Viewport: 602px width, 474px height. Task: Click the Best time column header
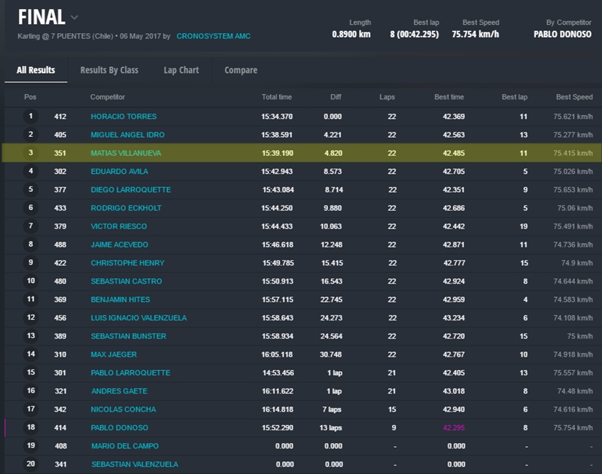[448, 97]
